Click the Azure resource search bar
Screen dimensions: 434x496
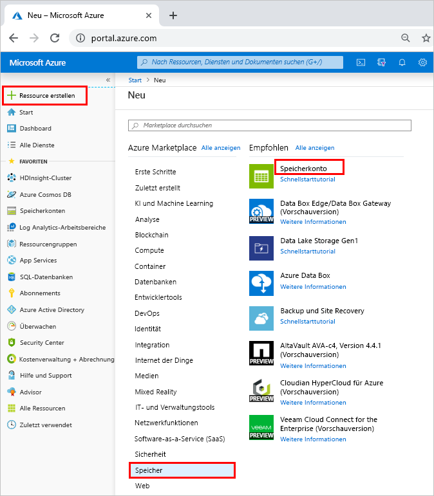(240, 62)
